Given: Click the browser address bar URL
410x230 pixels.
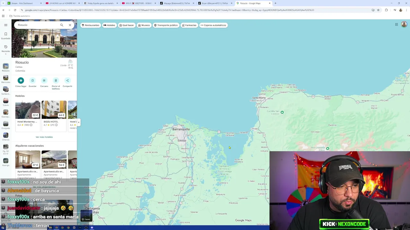Looking at the screenshot, I should pyautogui.click(x=170, y=10).
